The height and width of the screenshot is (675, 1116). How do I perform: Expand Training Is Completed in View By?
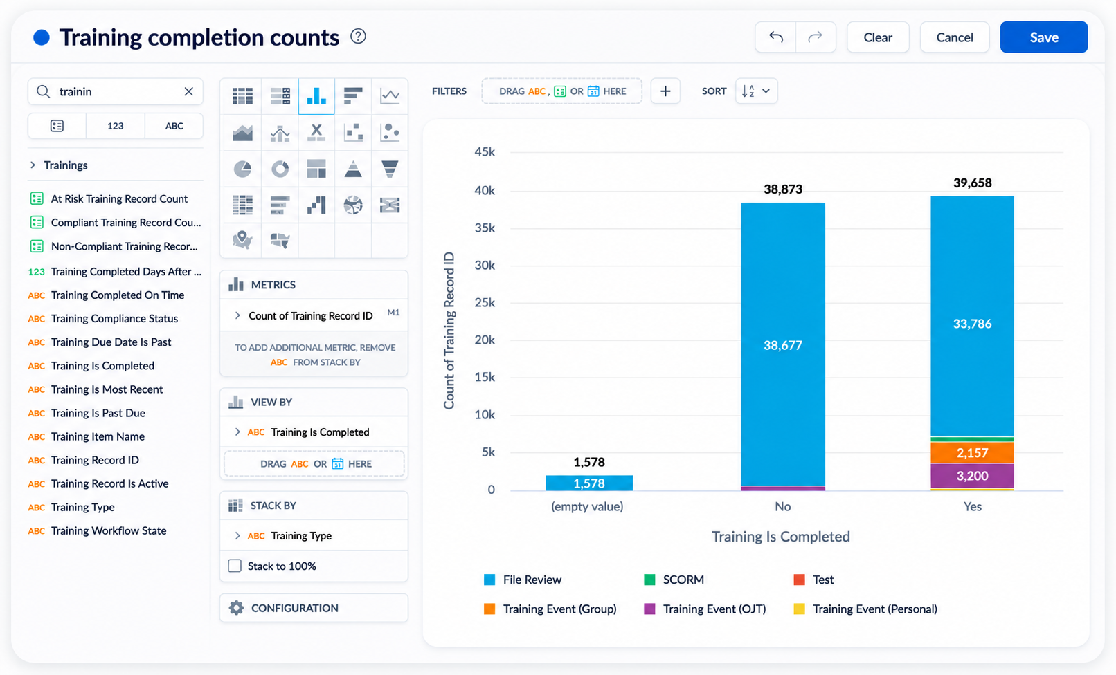click(237, 432)
